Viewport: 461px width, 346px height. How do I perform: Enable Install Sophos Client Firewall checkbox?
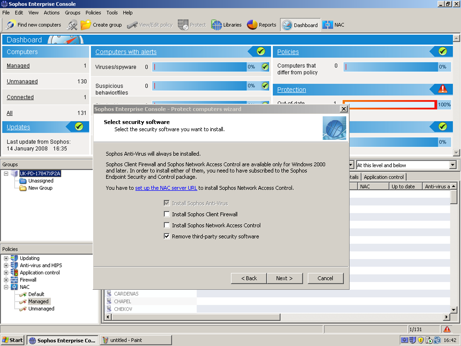[167, 214]
